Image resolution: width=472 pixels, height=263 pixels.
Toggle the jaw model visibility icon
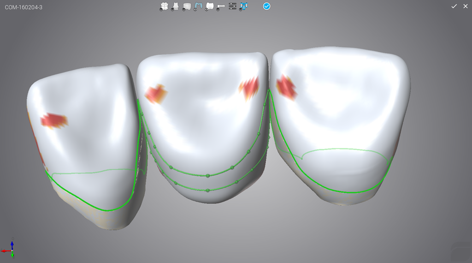point(164,6)
